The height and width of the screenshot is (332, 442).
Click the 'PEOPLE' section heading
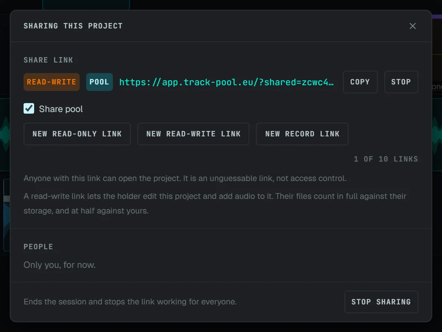pyautogui.click(x=38, y=247)
